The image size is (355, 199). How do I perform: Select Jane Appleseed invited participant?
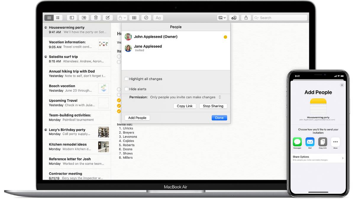tap(176, 48)
